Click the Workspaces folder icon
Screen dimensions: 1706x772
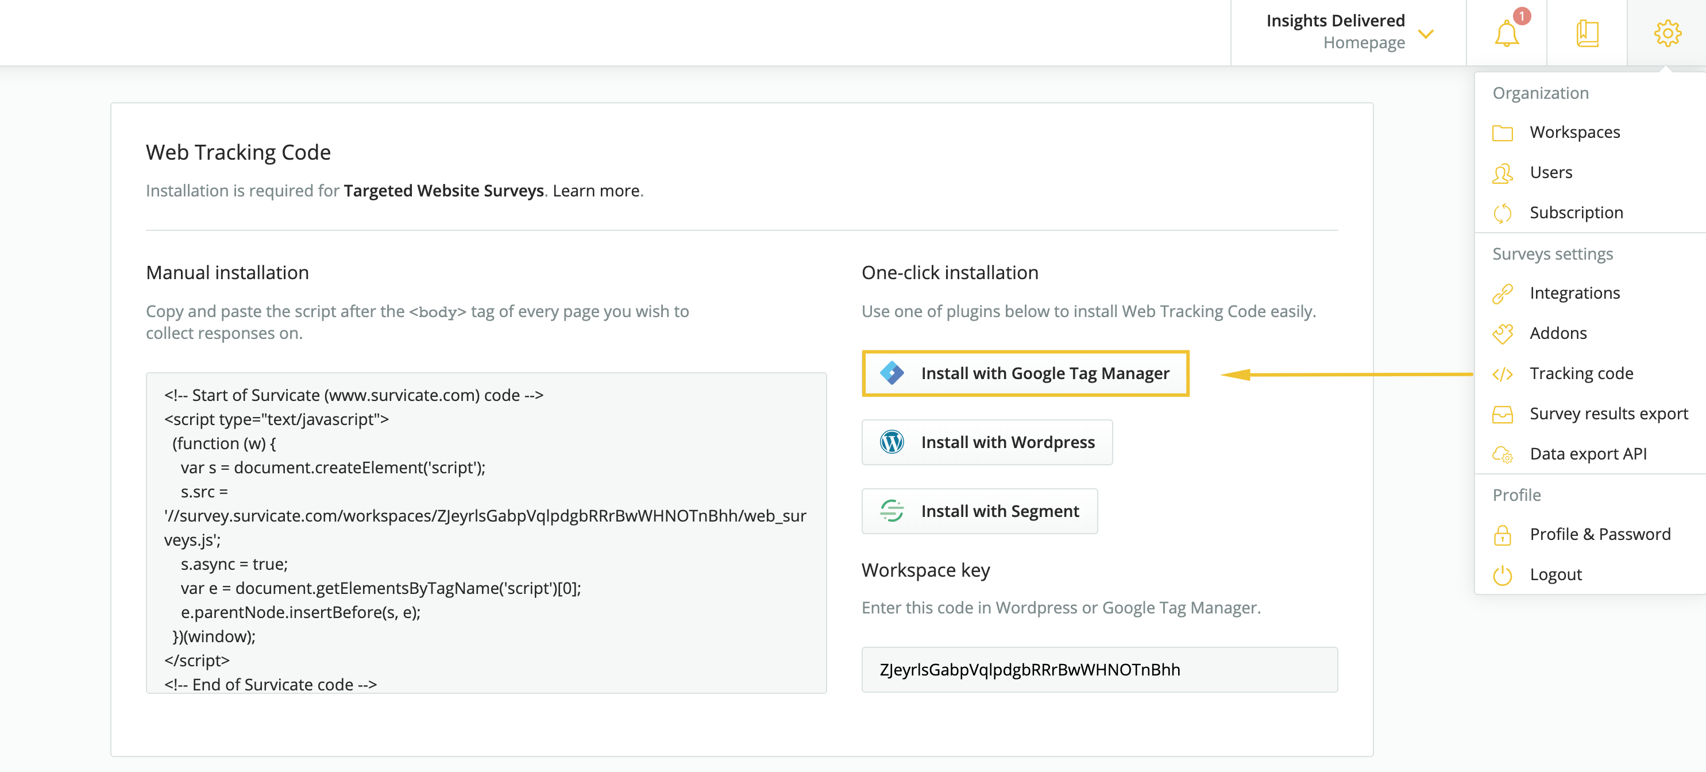pyautogui.click(x=1502, y=133)
